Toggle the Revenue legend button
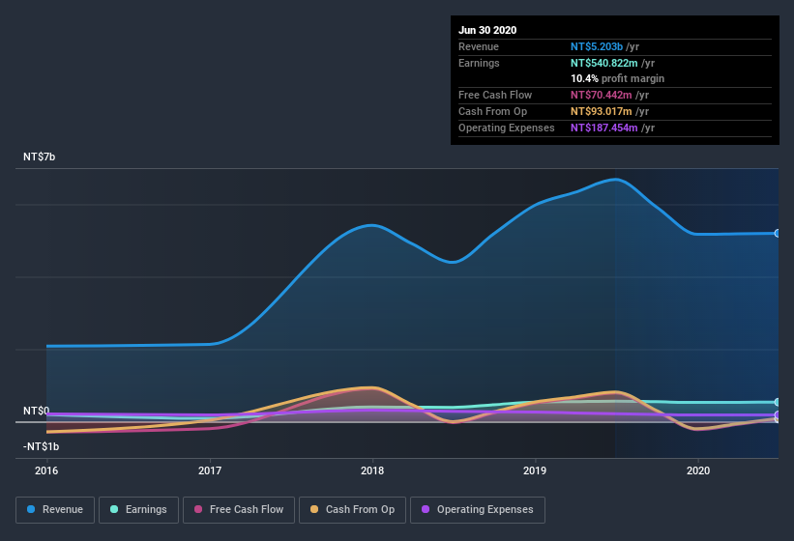 tap(55, 510)
